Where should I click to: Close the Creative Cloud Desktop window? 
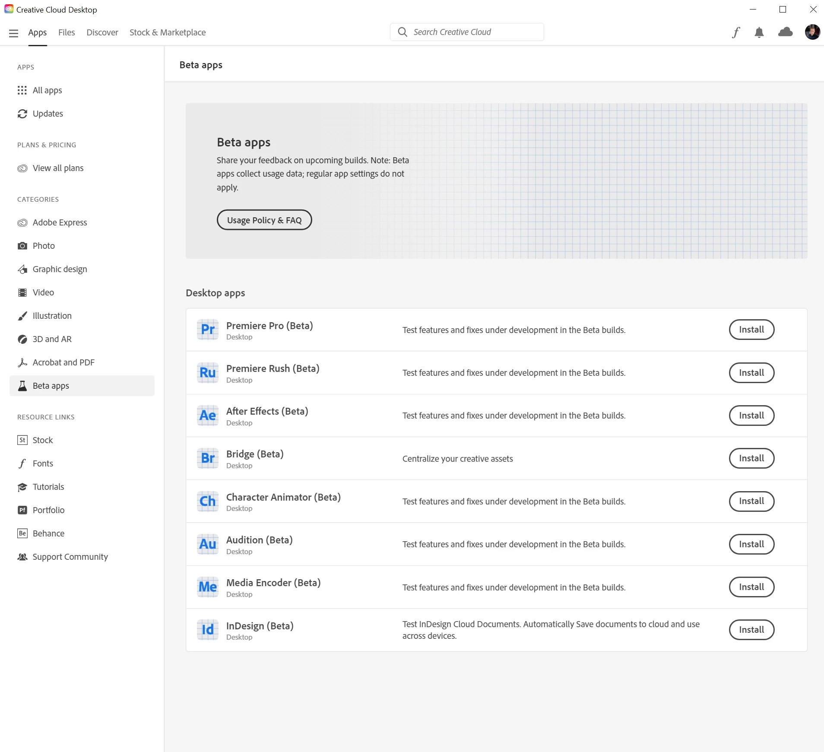coord(813,10)
